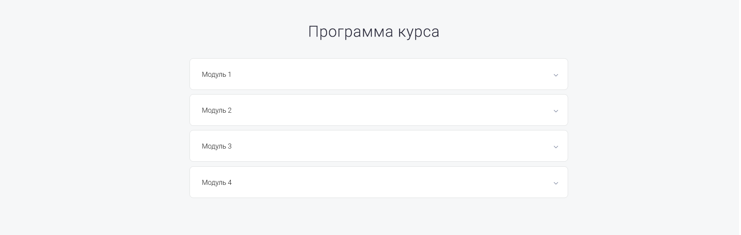Expand the Модуль 4 accordion section
This screenshot has height=235, width=741.
(x=378, y=182)
